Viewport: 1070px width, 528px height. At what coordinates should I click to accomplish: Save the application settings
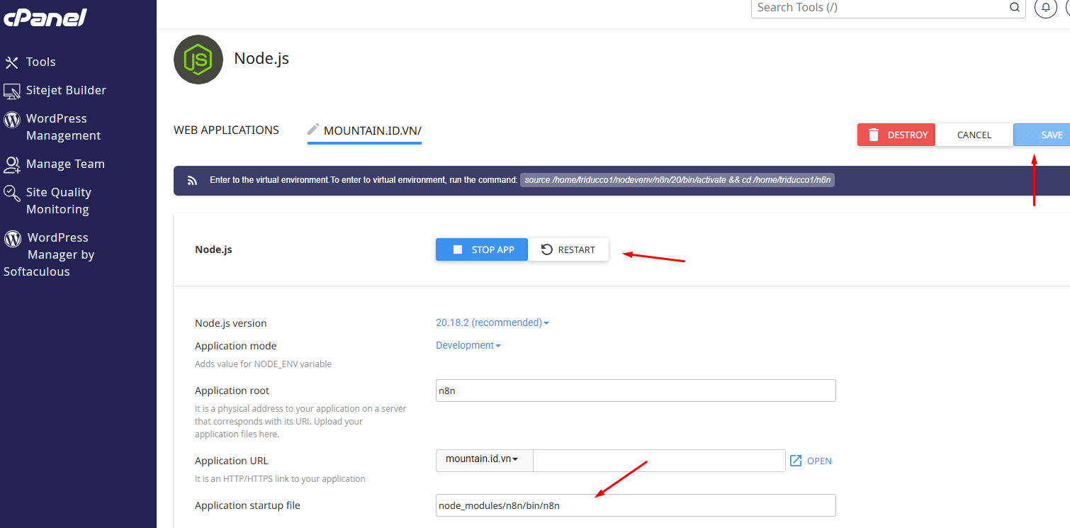tap(1042, 135)
